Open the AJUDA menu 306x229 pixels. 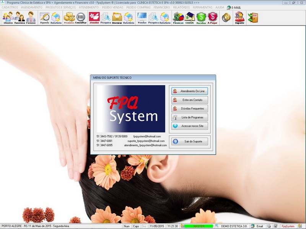tap(220, 7)
